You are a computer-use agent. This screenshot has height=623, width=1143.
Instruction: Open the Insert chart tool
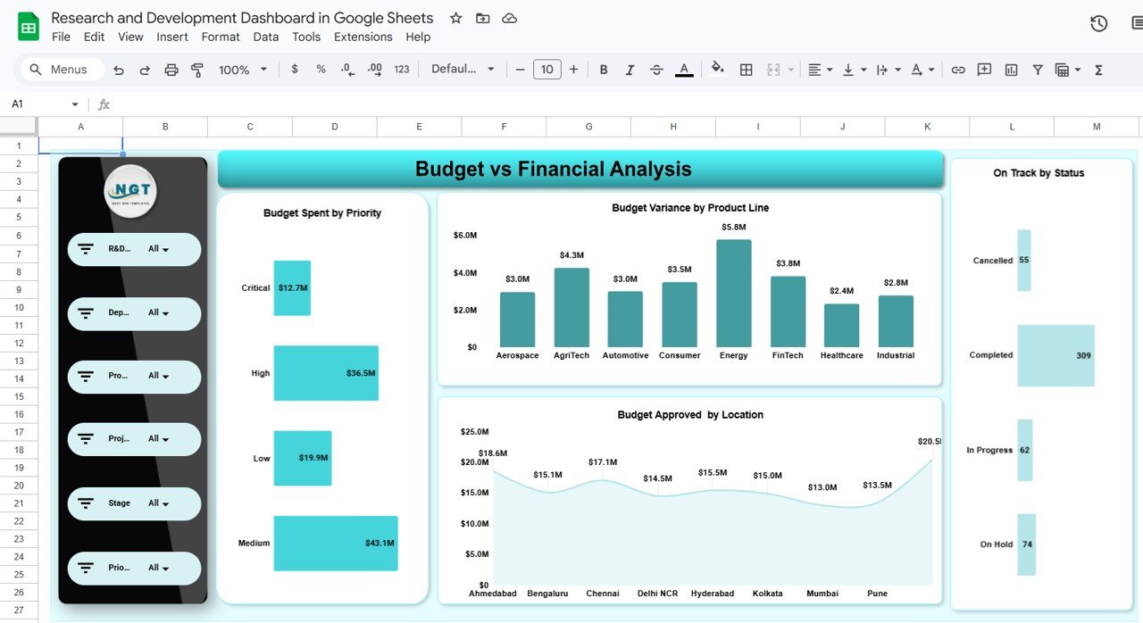1010,69
